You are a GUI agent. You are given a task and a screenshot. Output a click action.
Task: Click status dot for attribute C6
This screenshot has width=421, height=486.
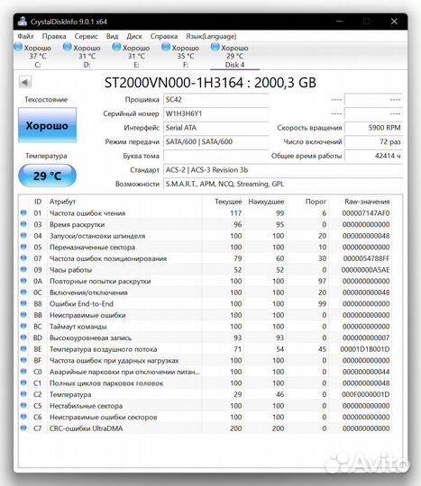point(23,417)
